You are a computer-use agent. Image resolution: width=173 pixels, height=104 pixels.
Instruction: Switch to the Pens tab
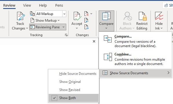59,5
